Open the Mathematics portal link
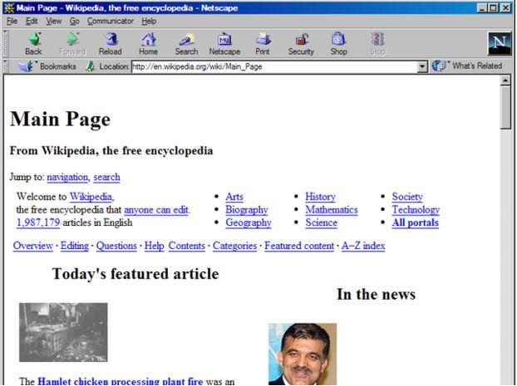Image resolution: width=517 pixels, height=386 pixels. pos(332,210)
